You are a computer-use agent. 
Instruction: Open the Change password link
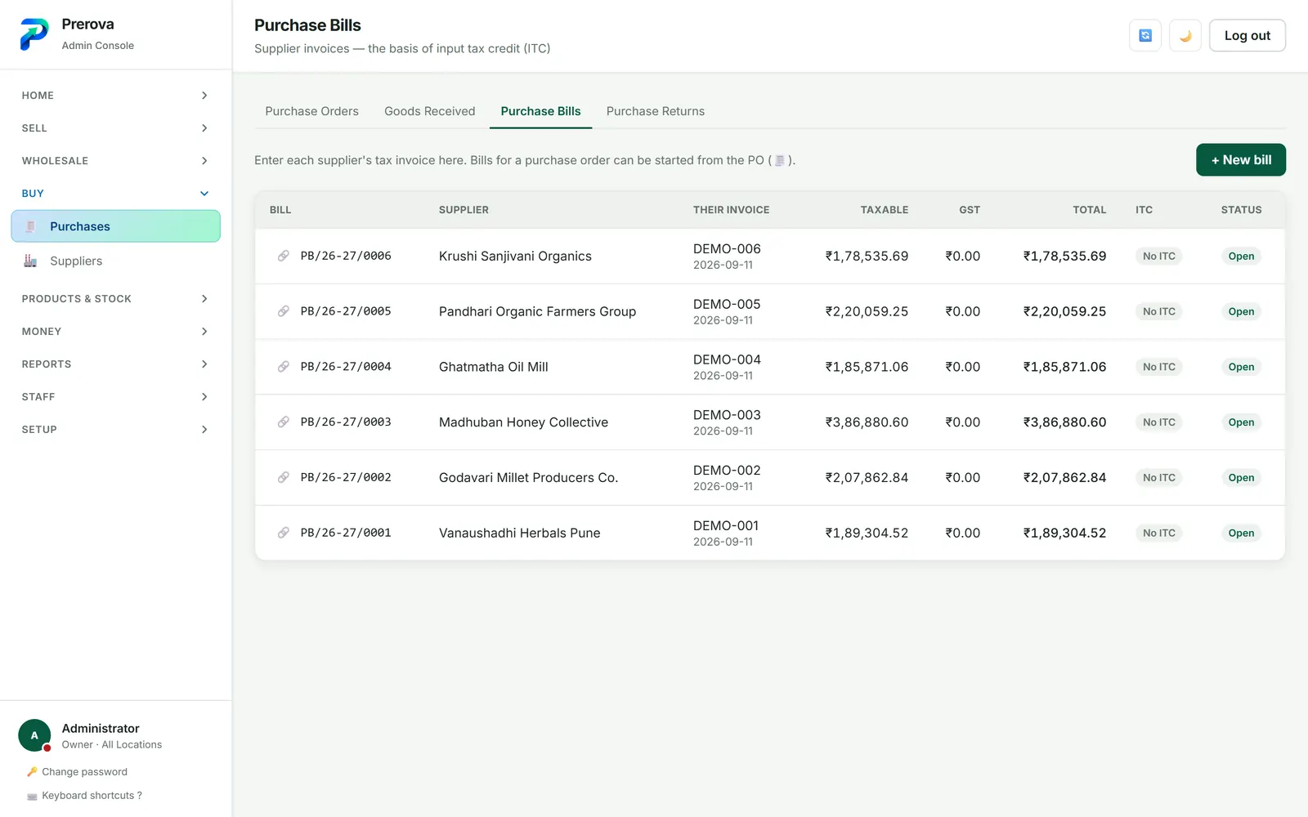tap(84, 772)
